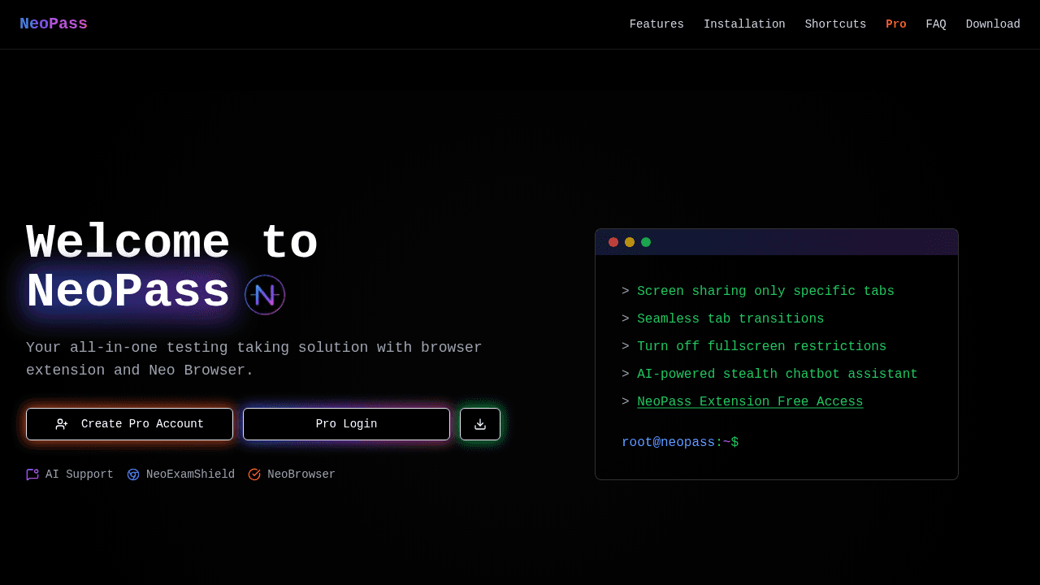This screenshot has width=1040, height=585.
Task: Click the NeoBrowser checkmark icon
Action: (x=253, y=474)
